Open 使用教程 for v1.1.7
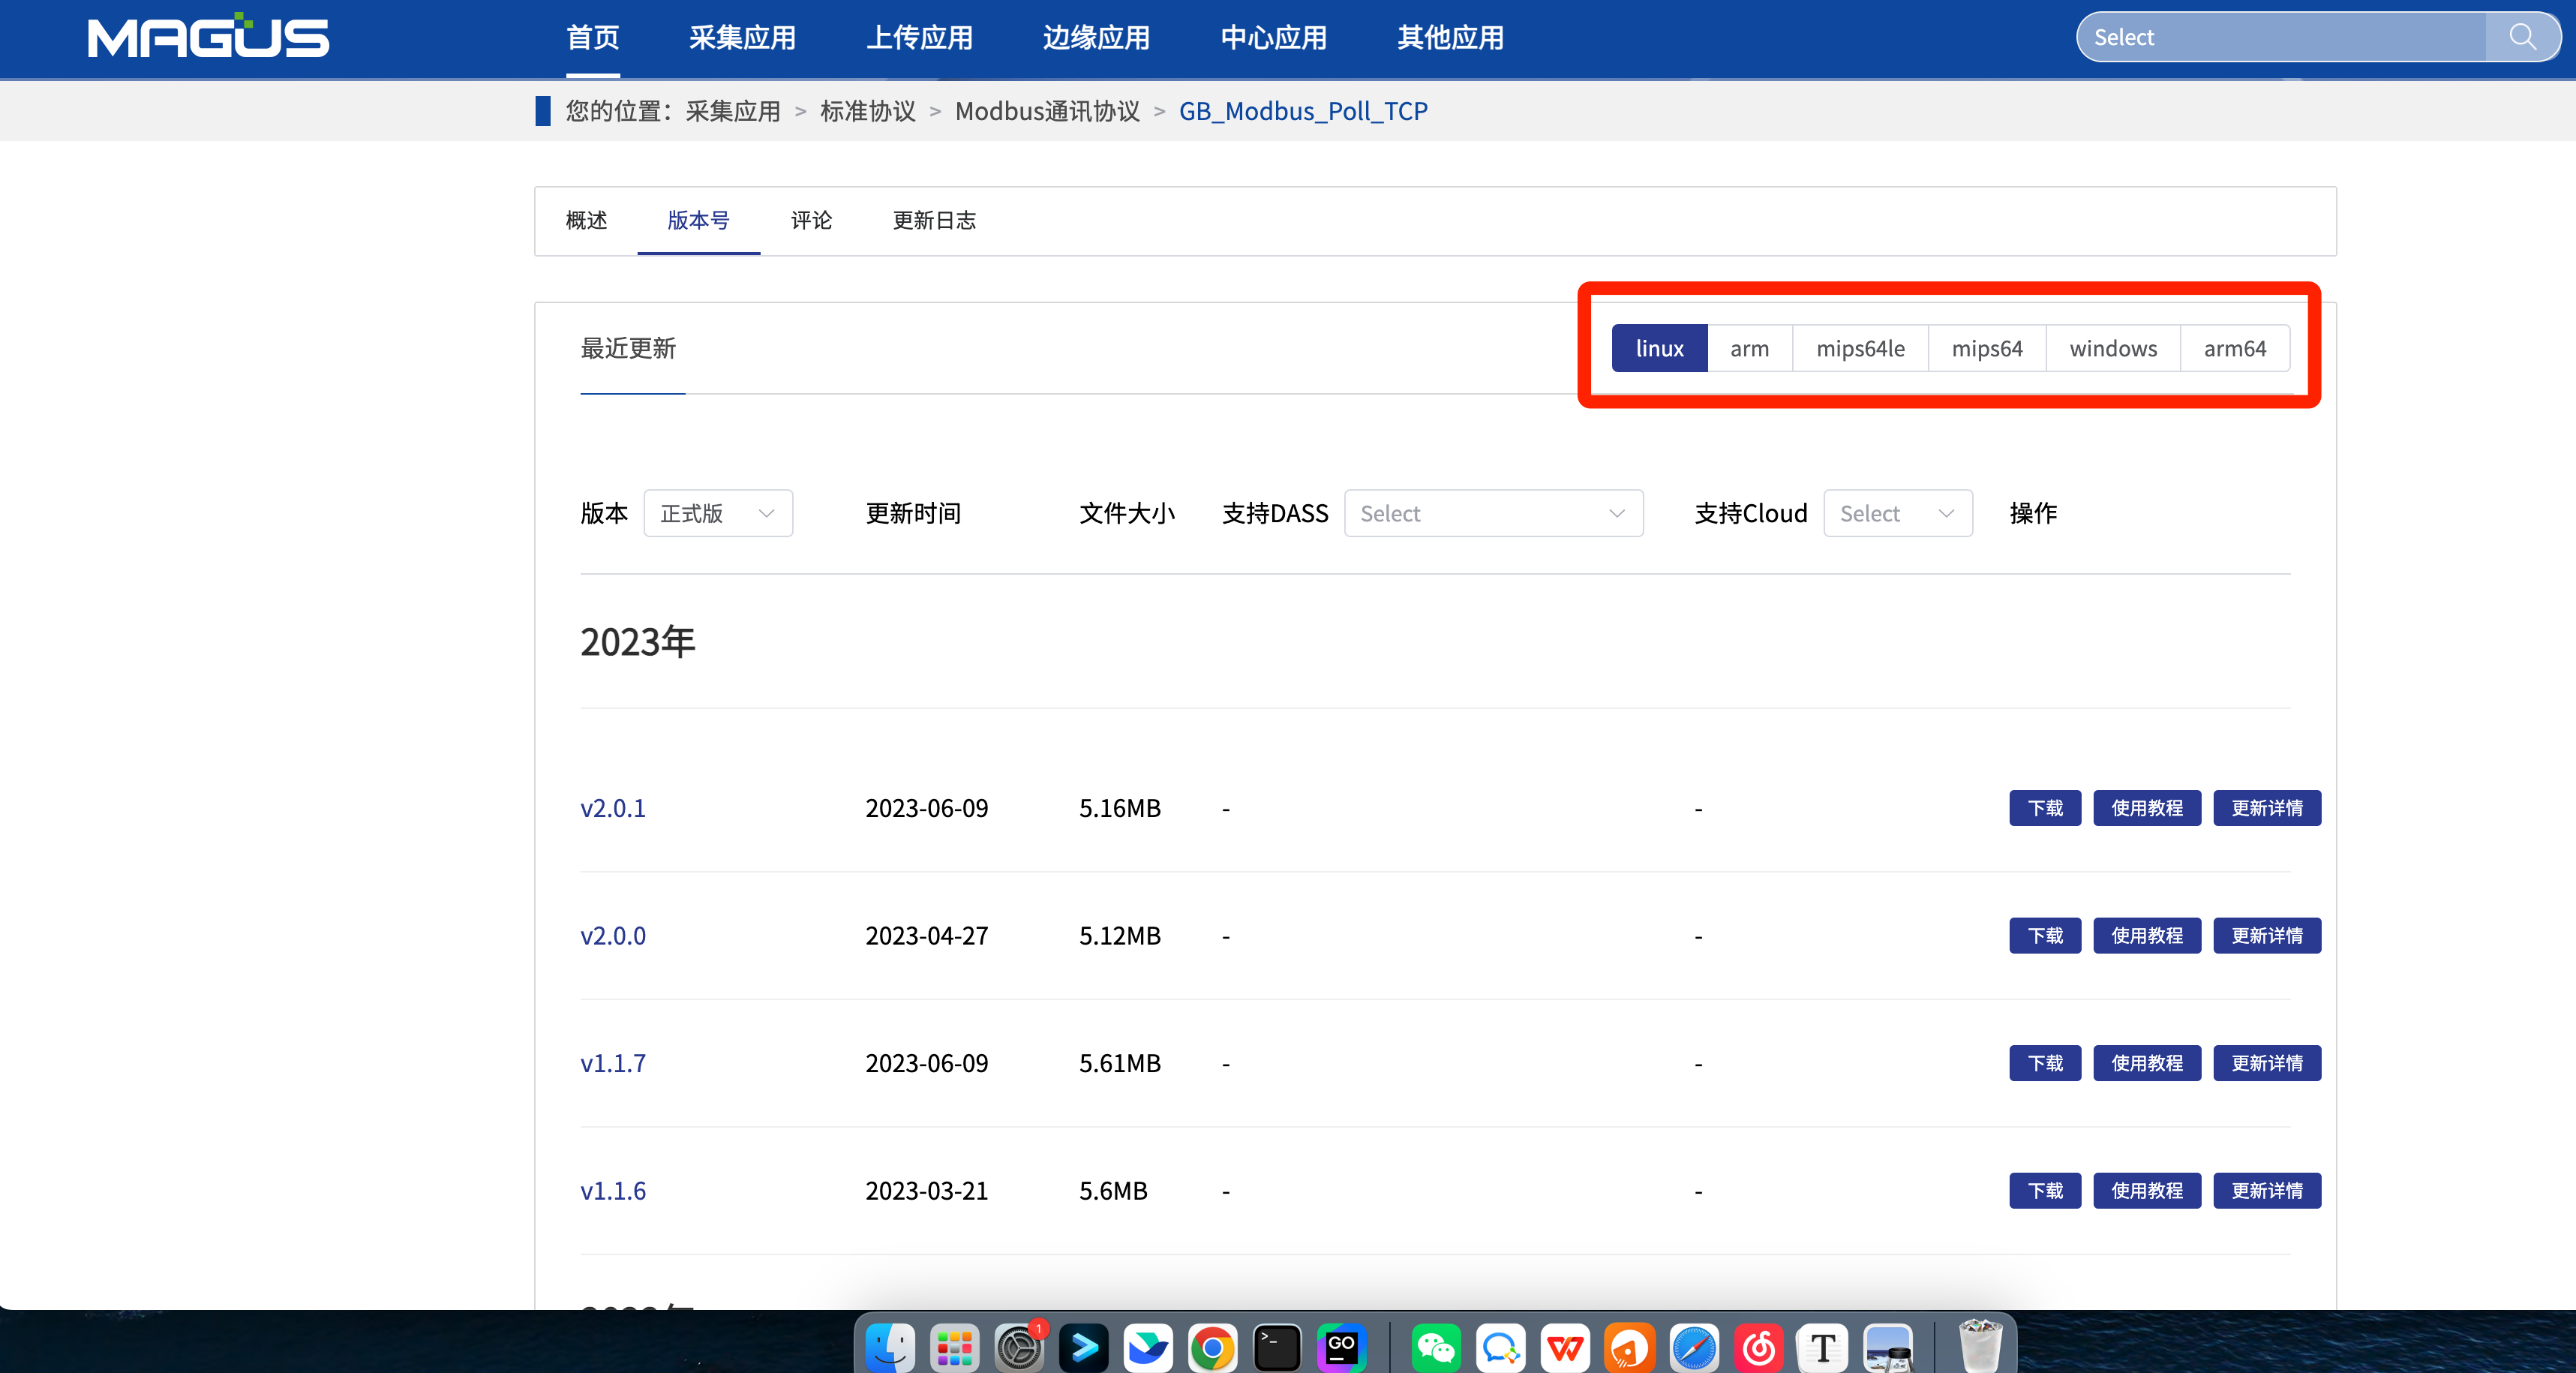This screenshot has height=1373, width=2576. (2147, 1063)
